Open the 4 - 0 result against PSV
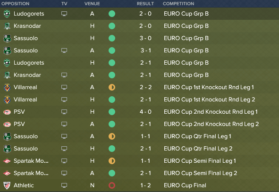 point(145,112)
